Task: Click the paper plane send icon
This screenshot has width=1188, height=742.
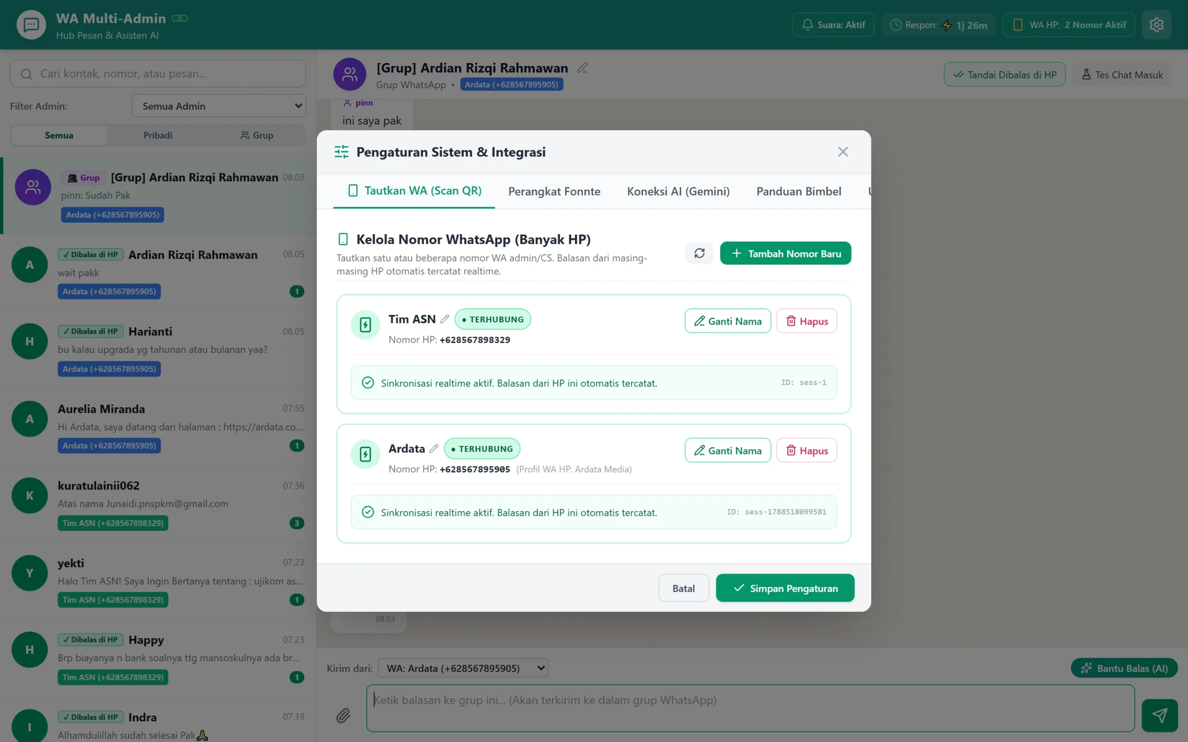Action: coord(1160,715)
